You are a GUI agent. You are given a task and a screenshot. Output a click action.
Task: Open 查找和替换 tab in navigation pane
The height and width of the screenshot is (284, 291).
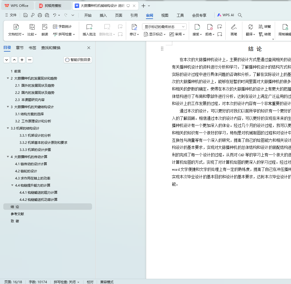[x=51, y=48]
